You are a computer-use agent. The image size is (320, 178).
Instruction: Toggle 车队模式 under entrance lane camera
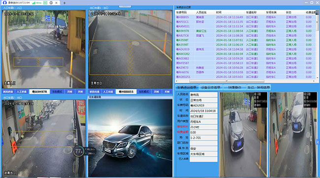[57, 92]
